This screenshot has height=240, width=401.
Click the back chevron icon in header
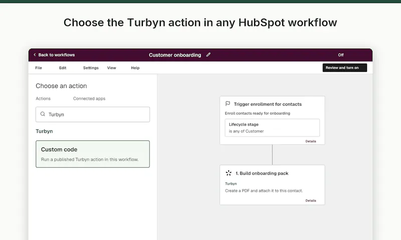[35, 55]
